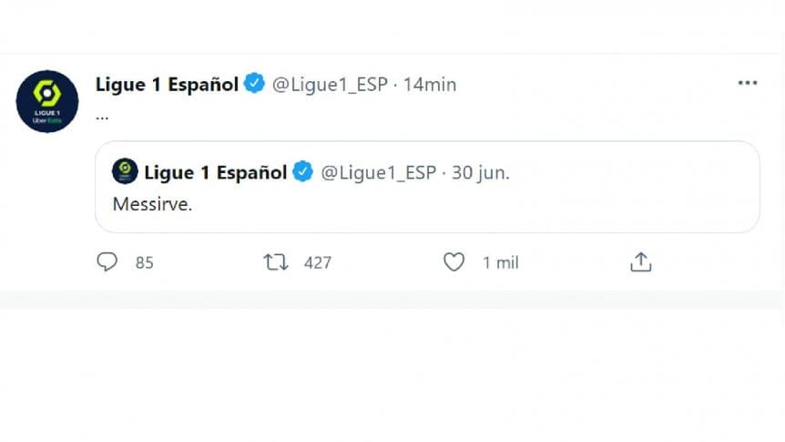Open the Ligue 1 Español display name
Viewport: 785px width, 442px height.
[167, 85]
